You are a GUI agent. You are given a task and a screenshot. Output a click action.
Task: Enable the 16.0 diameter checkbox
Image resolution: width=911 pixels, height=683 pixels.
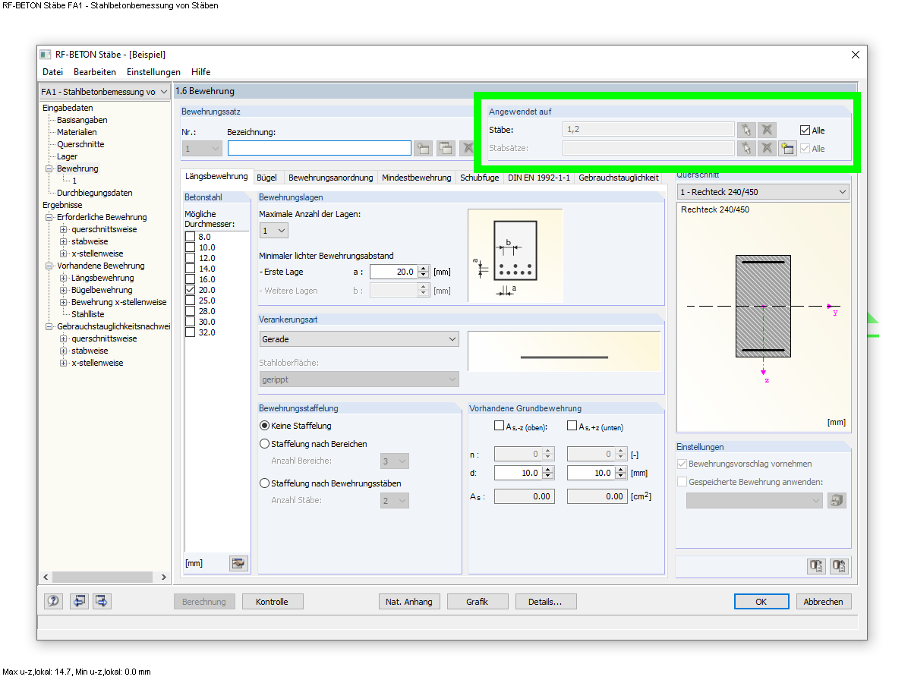[x=190, y=279]
